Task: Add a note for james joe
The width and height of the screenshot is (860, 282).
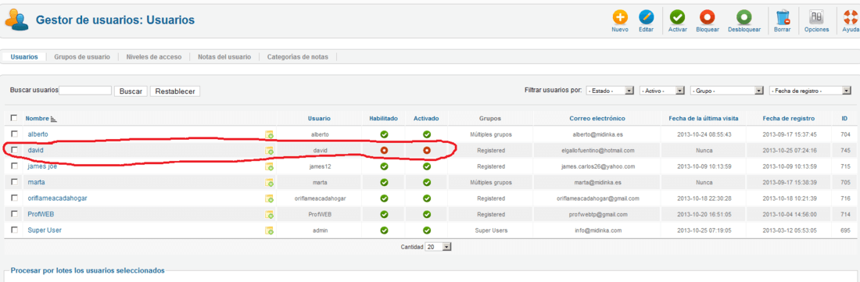Action: click(x=269, y=167)
